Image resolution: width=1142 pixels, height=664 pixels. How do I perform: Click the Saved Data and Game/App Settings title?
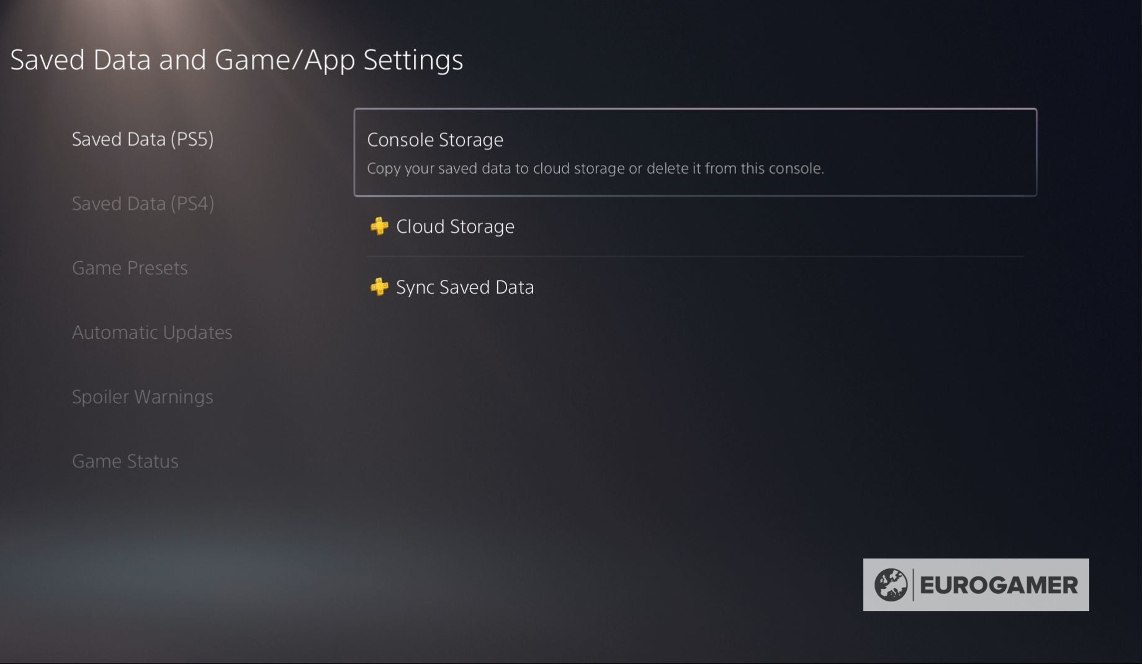pyautogui.click(x=236, y=60)
